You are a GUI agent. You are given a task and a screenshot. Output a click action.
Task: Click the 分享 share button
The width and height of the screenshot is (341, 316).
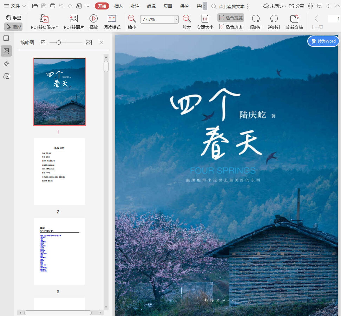(x=296, y=6)
